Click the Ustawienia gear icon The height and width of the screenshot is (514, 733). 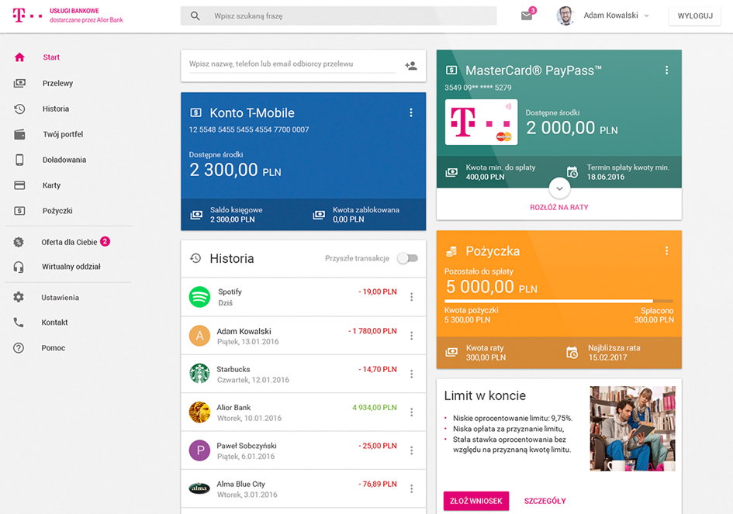[19, 297]
